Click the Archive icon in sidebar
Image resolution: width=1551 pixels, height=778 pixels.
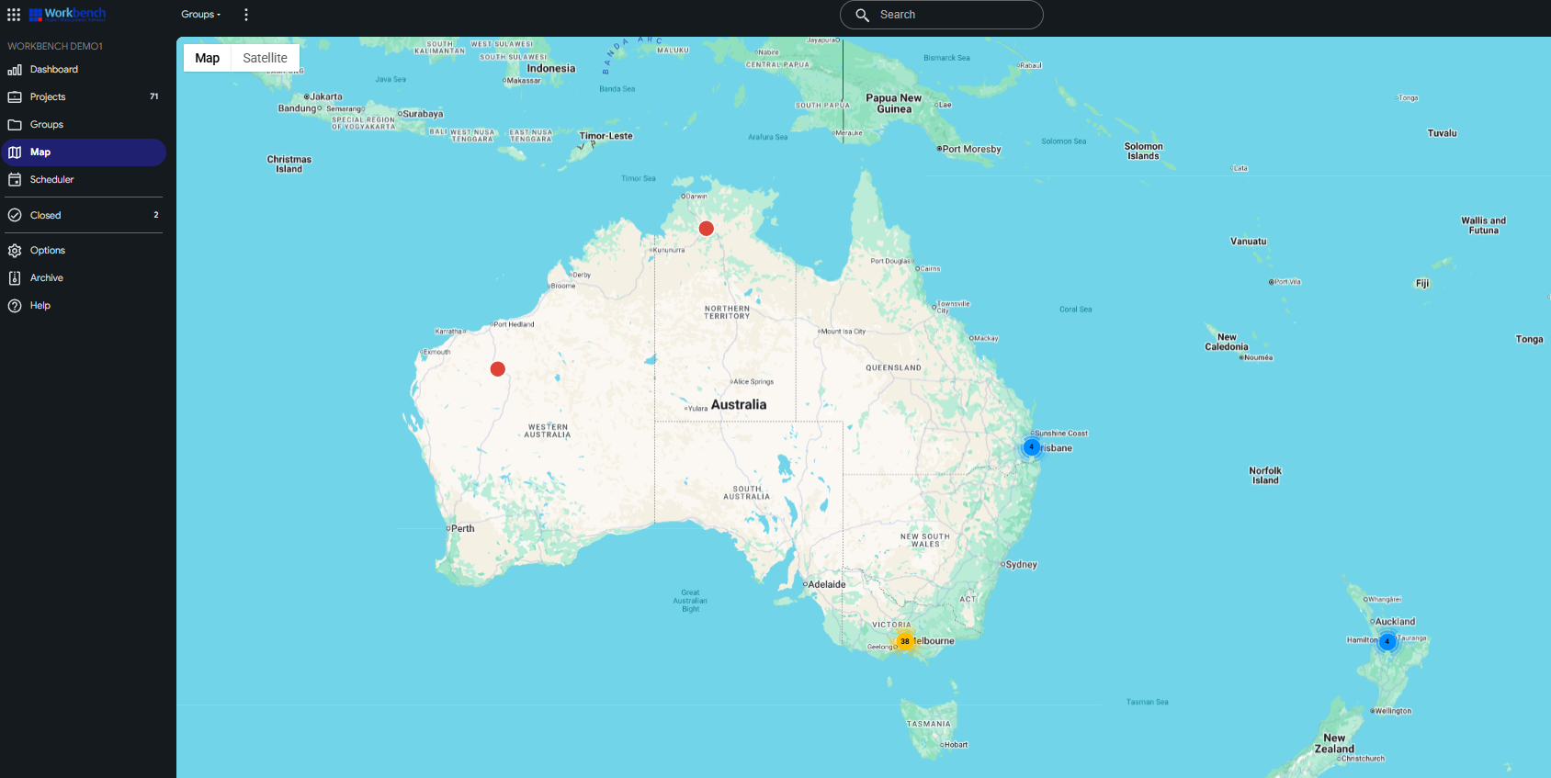(15, 278)
